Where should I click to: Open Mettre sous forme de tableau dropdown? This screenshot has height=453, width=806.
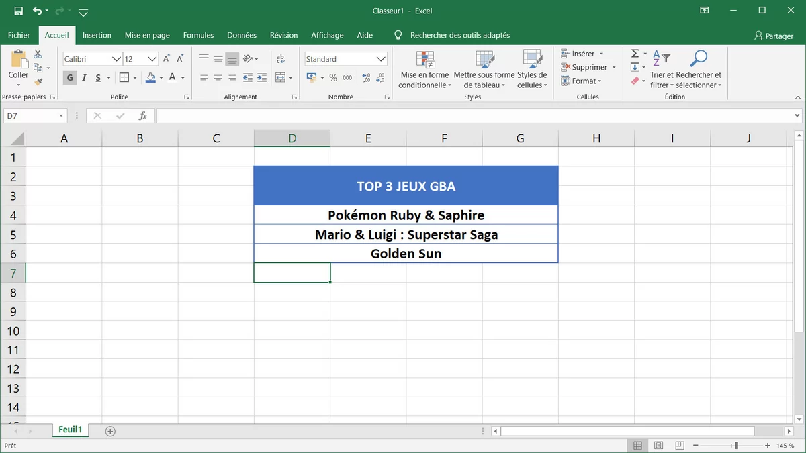(484, 69)
